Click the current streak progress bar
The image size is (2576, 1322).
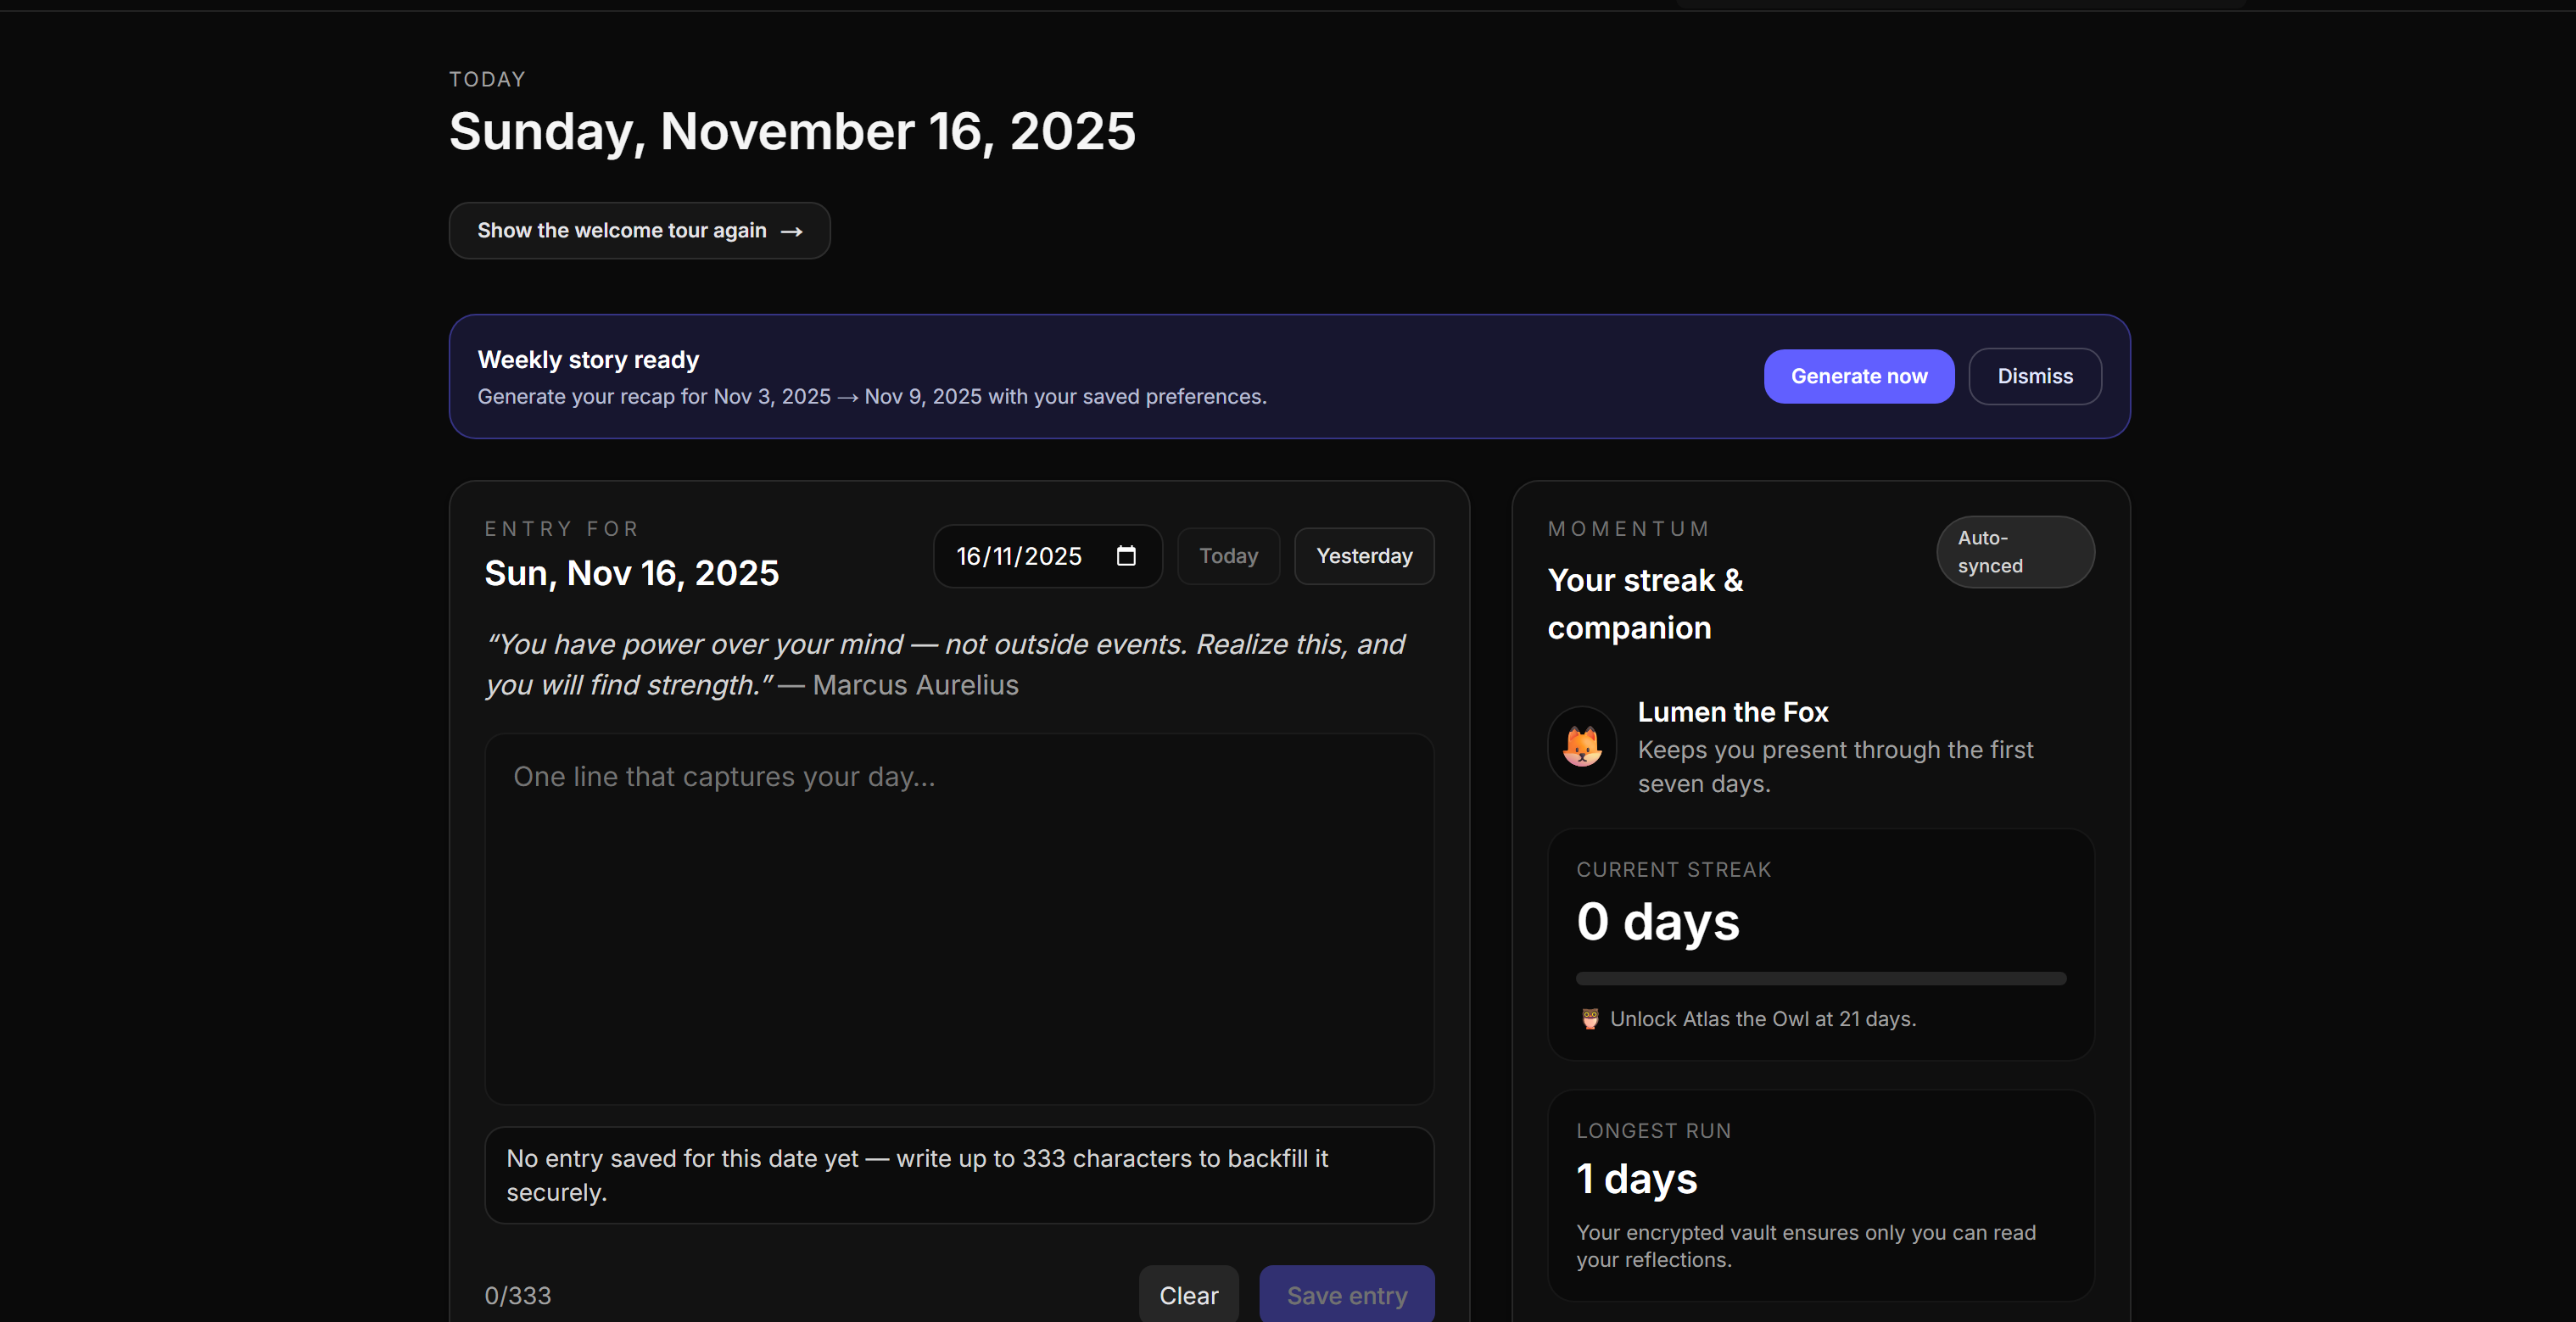[1819, 978]
